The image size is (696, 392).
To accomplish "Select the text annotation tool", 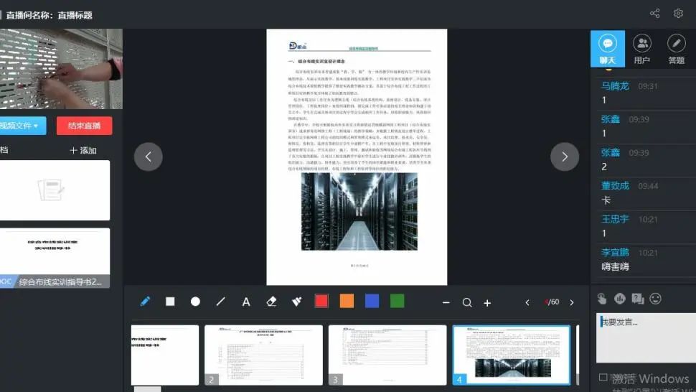I will click(246, 302).
